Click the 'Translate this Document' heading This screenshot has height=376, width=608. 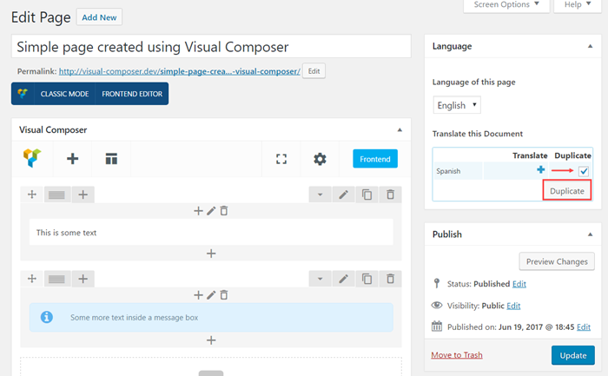[x=478, y=134]
